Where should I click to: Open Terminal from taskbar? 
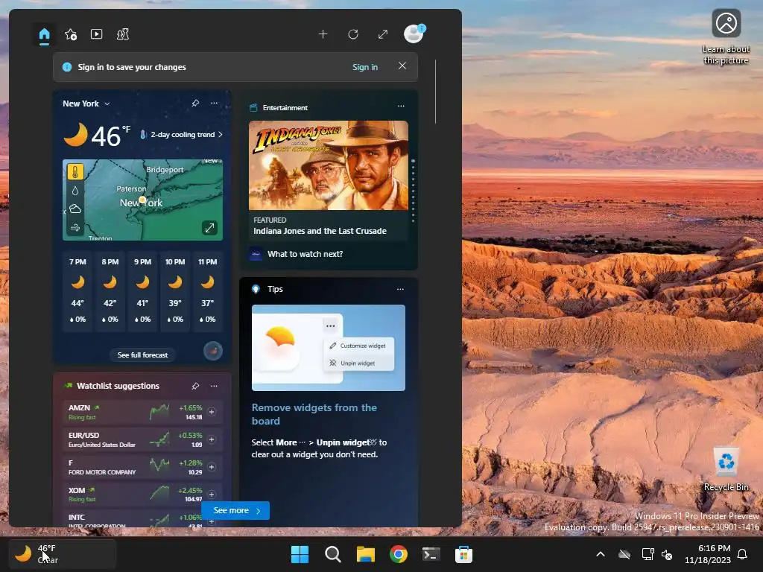[x=431, y=554]
